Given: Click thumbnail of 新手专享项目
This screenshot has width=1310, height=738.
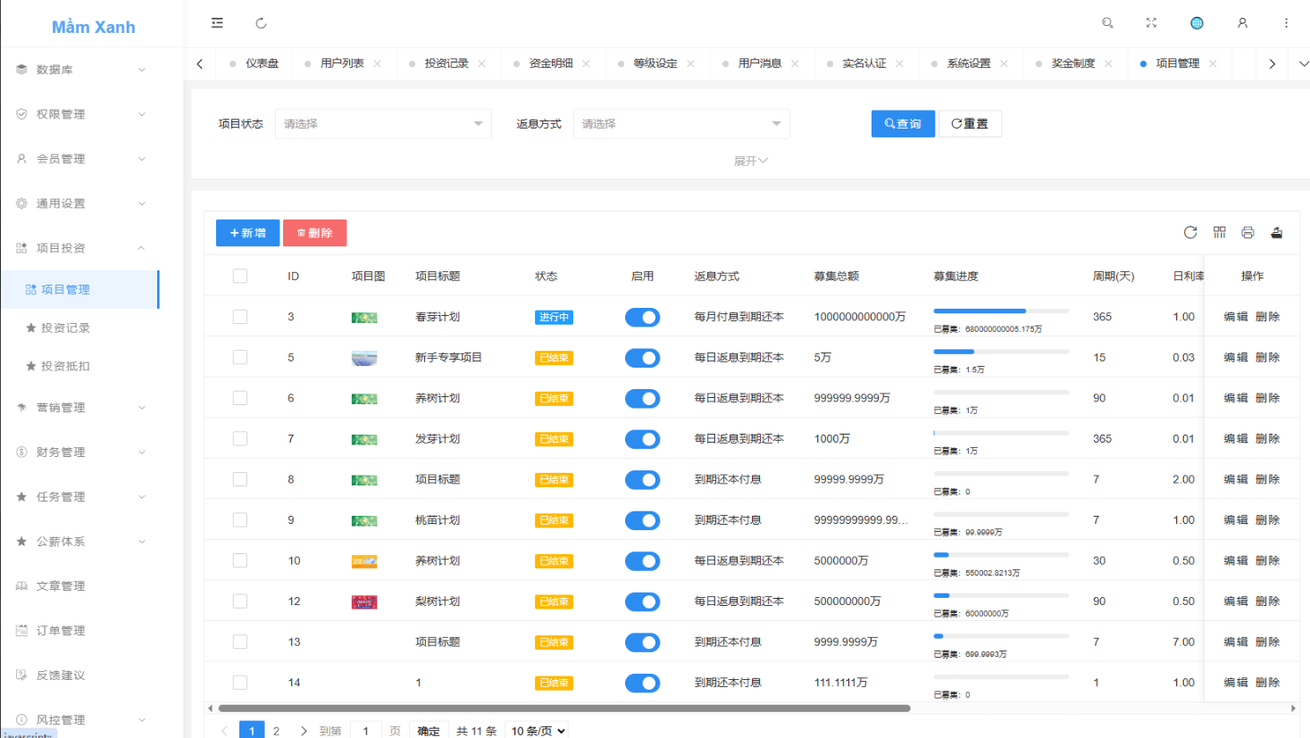Looking at the screenshot, I should (364, 359).
